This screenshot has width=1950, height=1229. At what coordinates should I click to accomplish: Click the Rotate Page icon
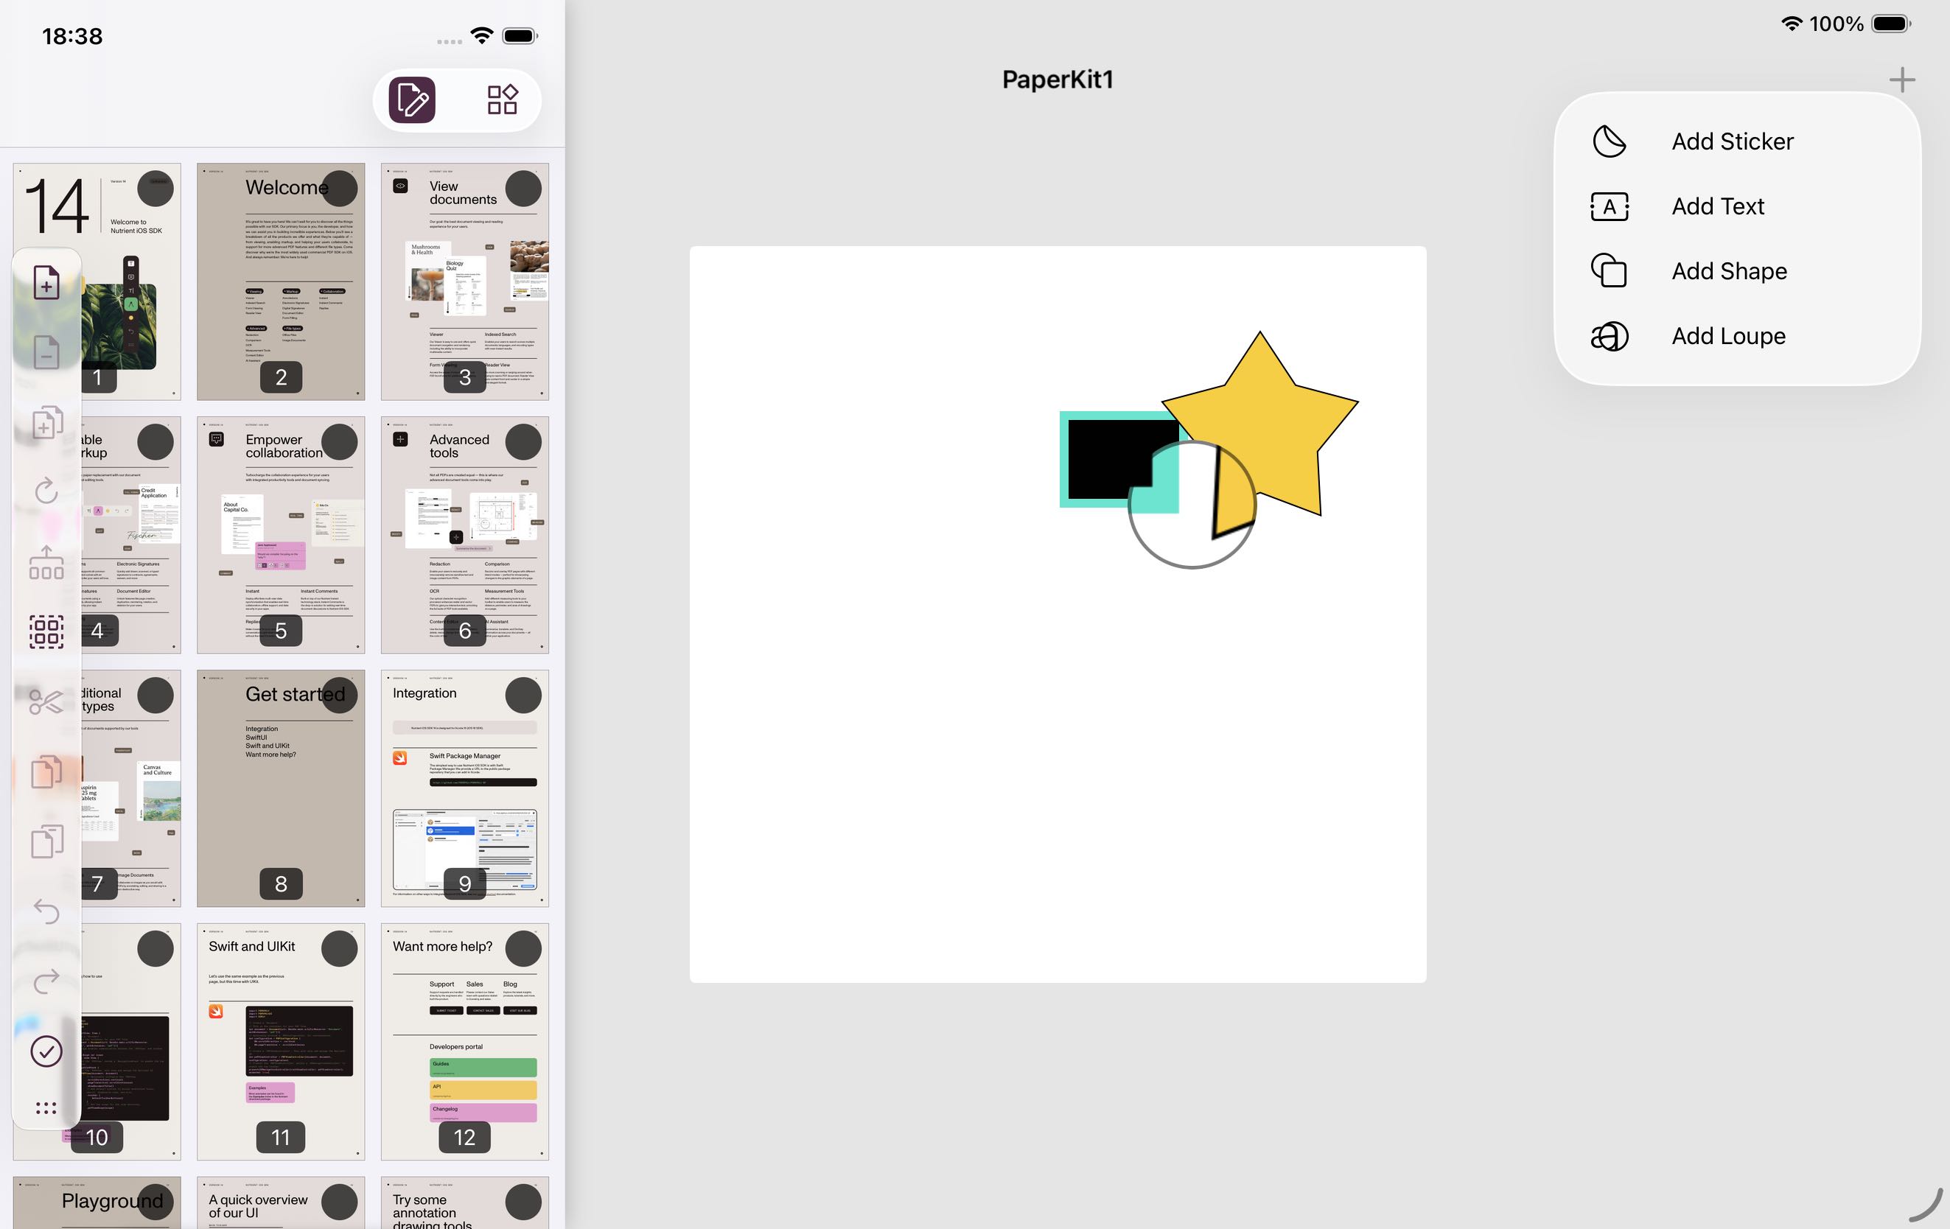[46, 491]
